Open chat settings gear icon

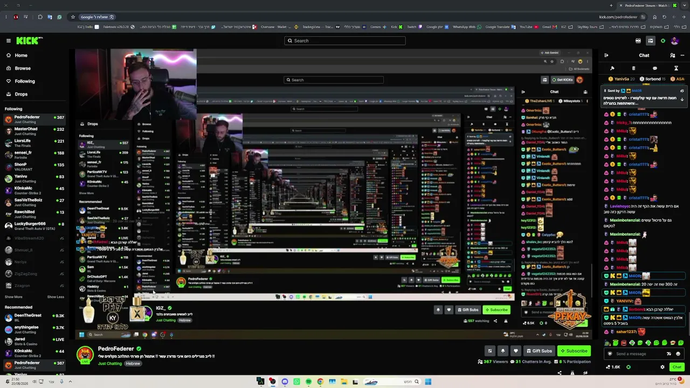(663, 367)
